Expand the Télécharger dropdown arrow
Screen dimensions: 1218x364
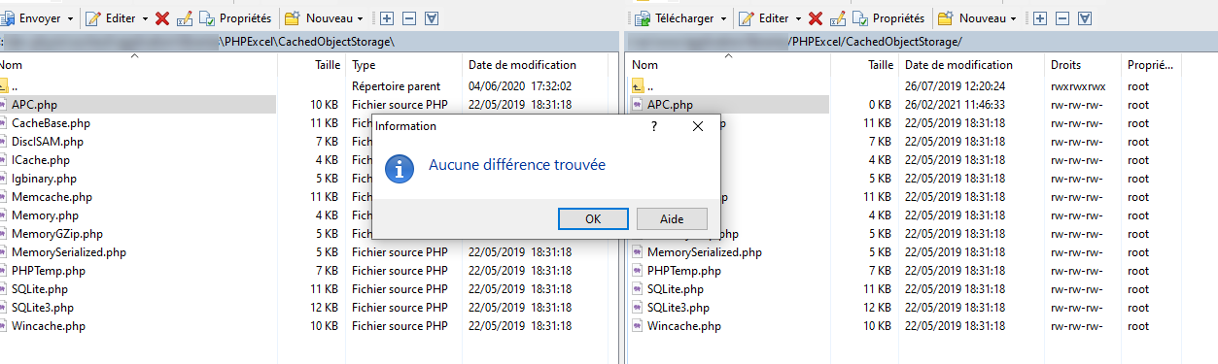725,18
